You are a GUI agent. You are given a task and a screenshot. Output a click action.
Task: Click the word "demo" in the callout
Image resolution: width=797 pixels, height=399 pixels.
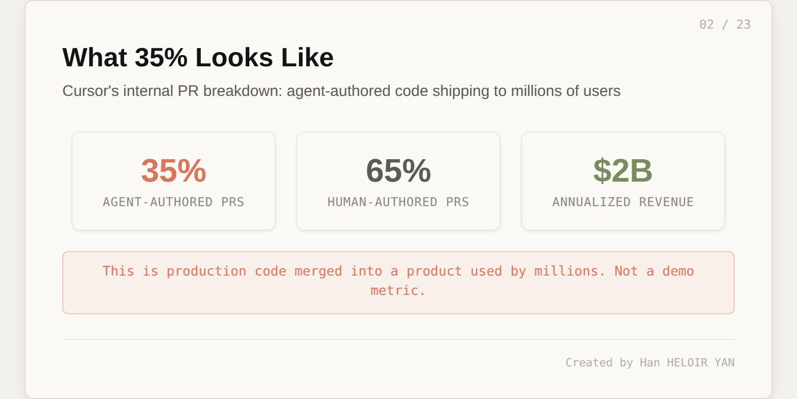click(678, 271)
